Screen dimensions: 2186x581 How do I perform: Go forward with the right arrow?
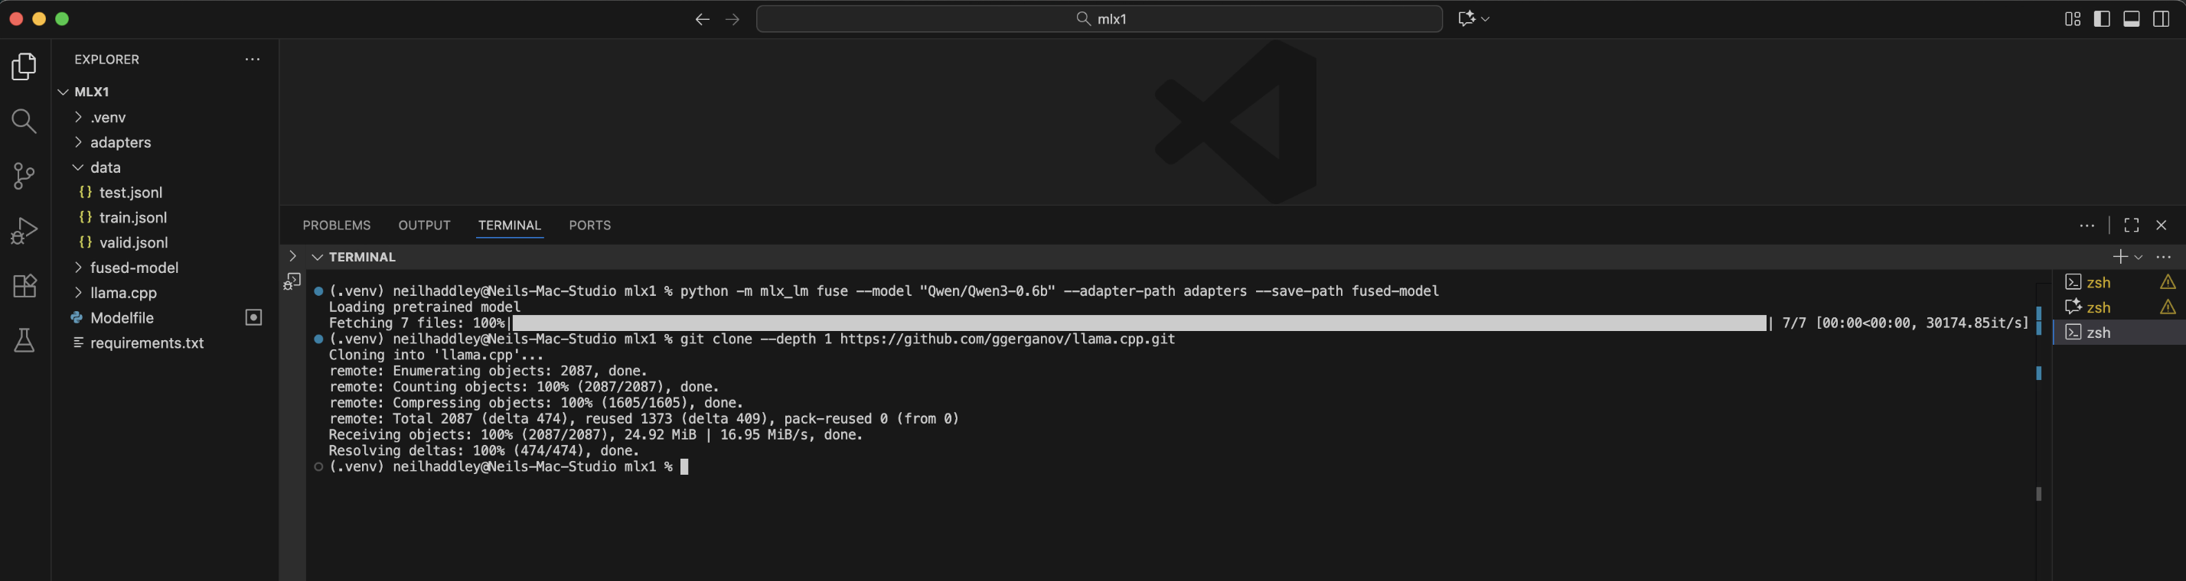point(732,18)
